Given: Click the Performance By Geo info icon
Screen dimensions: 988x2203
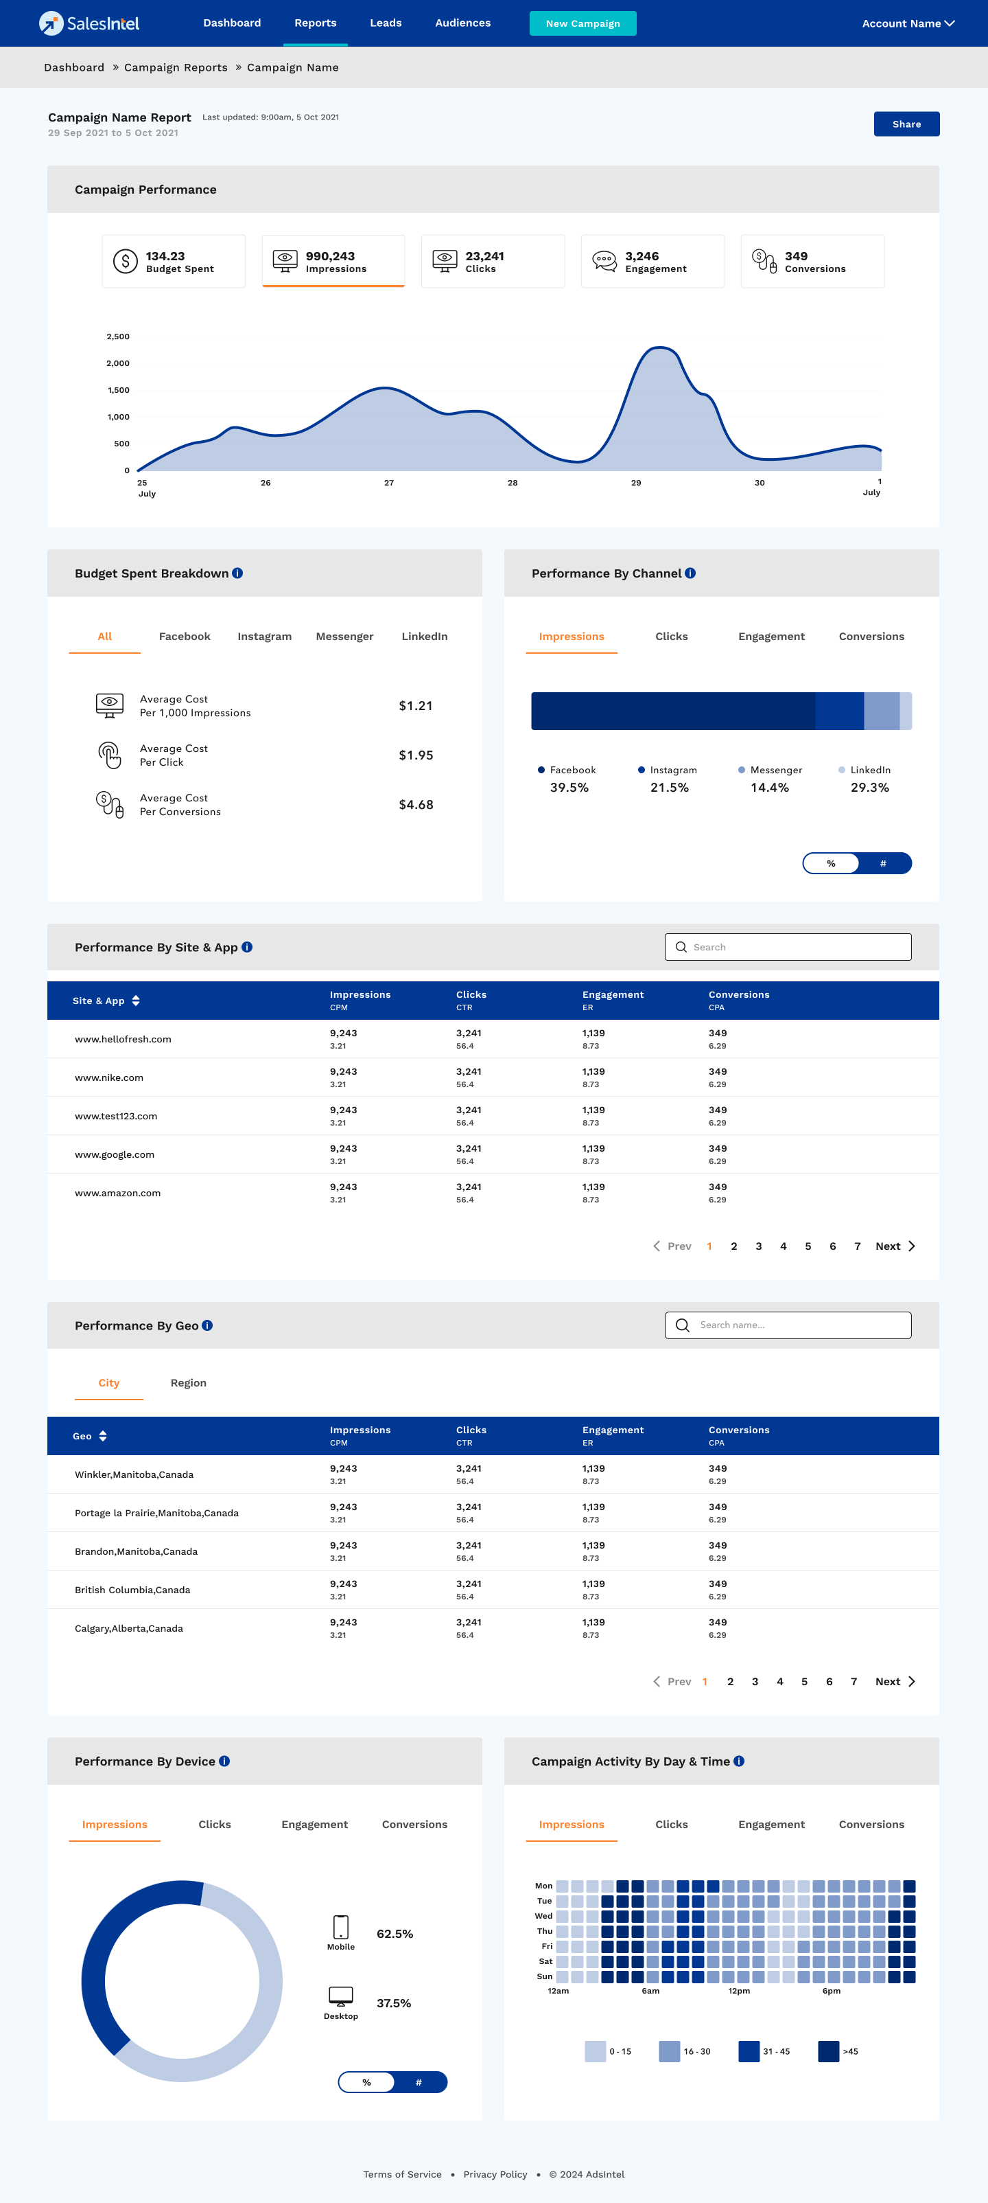Looking at the screenshot, I should 208,1325.
